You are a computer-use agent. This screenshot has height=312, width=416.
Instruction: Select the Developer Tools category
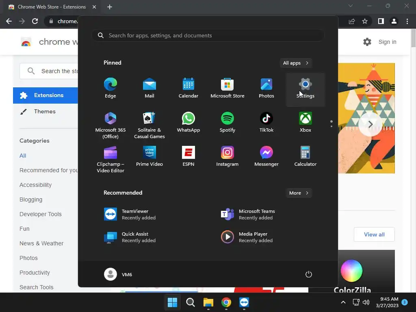(40, 214)
